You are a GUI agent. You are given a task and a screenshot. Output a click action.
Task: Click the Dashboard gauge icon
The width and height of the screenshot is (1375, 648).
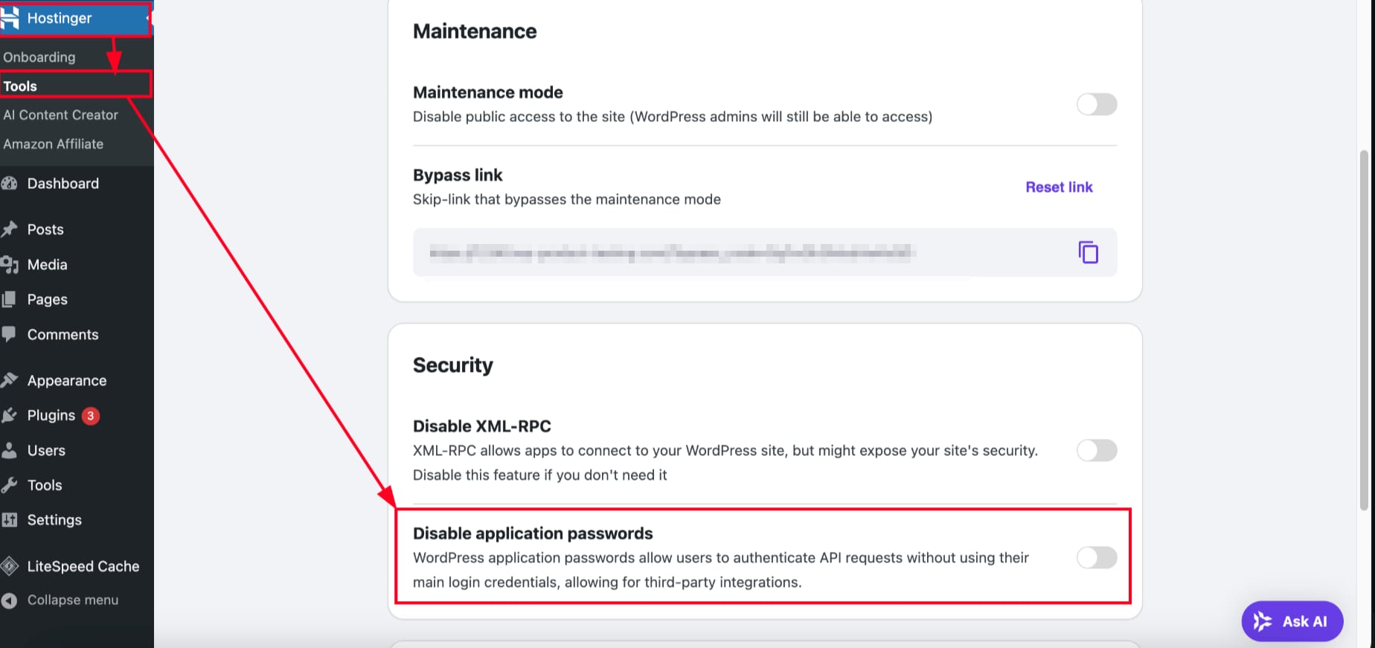pos(10,184)
